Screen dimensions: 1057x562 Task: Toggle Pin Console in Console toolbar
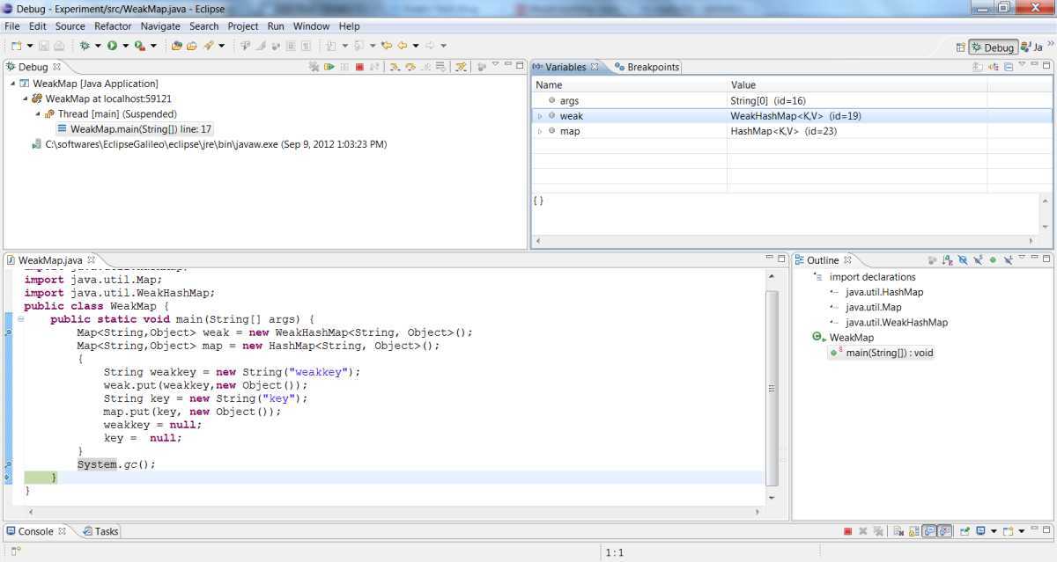pyautogui.click(x=965, y=531)
